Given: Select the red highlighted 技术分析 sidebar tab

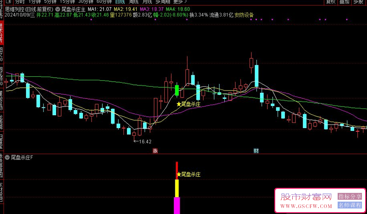Looking at the screenshot, I should click(x=2, y=33).
